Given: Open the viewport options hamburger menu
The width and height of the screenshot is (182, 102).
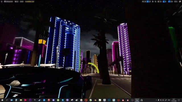Looking at the screenshot, I should pos(2,1).
